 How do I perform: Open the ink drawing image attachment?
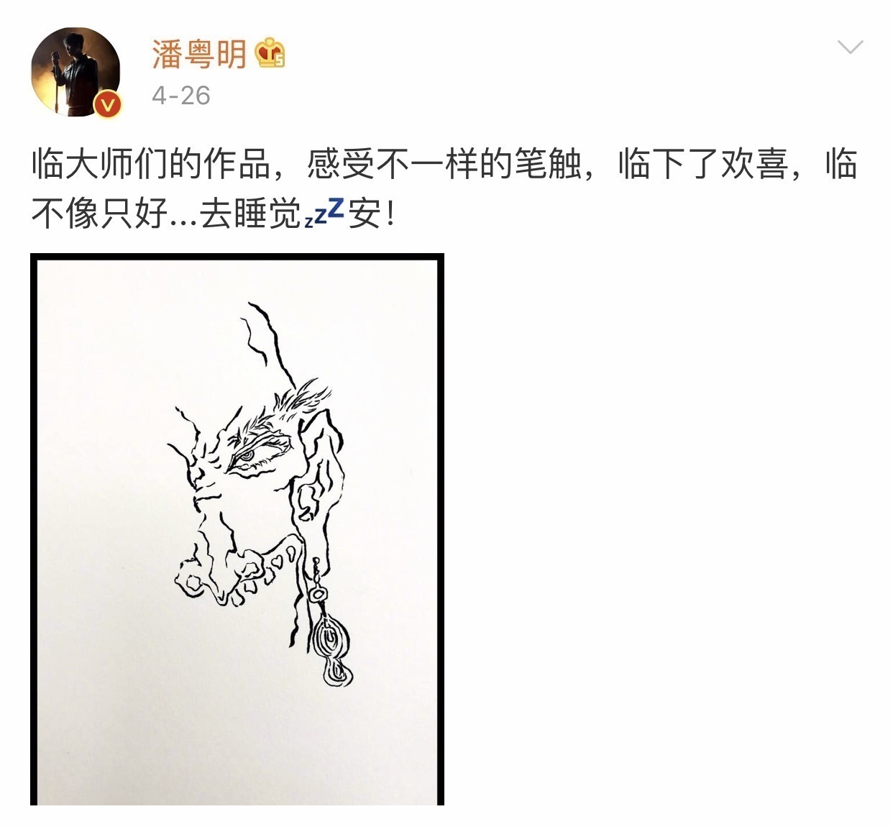pos(237,529)
